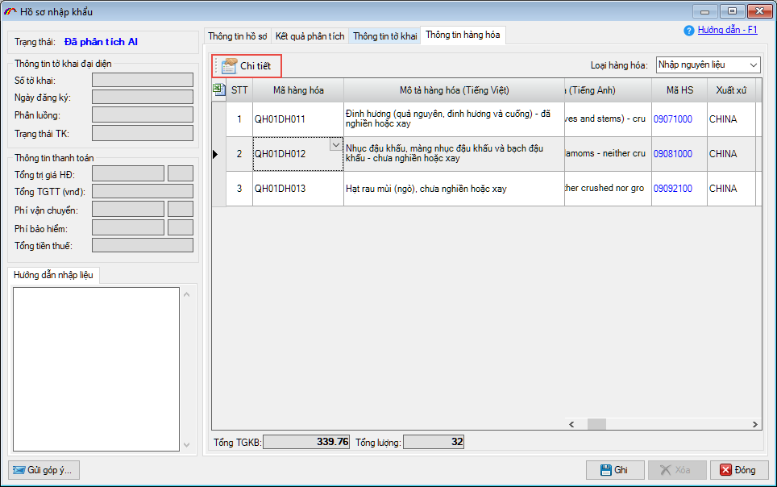Open the Hướng dẫn - F1 link

click(x=727, y=30)
